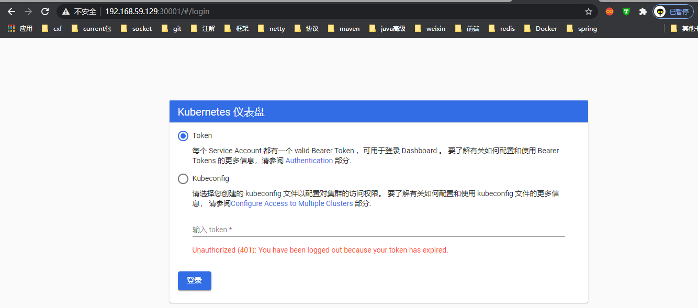Viewport: 698px width, 308px height.
Task: Open the 前端 bookmark folder
Action: (x=467, y=29)
